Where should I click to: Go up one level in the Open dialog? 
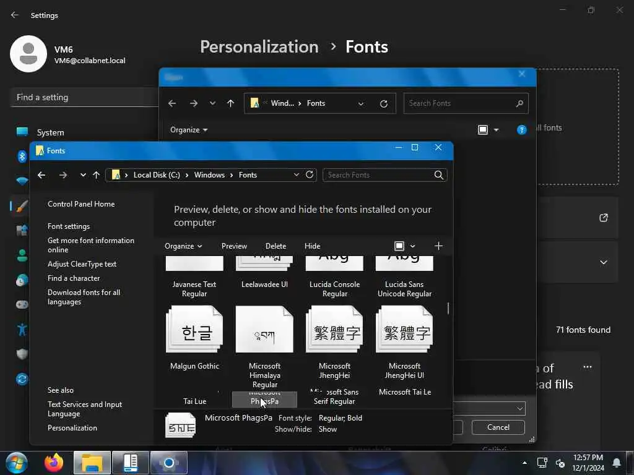(x=230, y=103)
